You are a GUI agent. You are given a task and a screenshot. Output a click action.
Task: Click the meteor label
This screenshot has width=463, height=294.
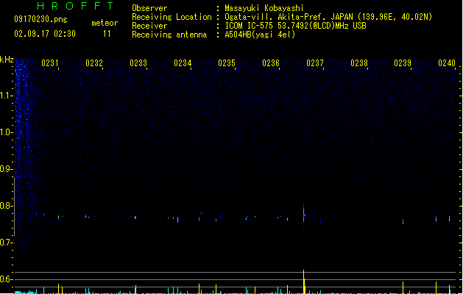pos(105,23)
